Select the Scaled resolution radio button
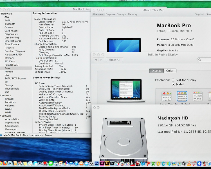Screen dimensions: 211x169 click(x=173, y=84)
